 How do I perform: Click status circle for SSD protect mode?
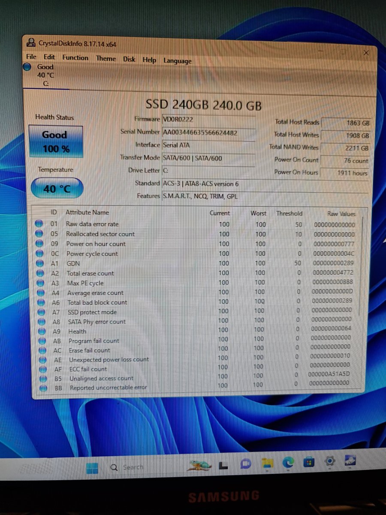coord(42,312)
